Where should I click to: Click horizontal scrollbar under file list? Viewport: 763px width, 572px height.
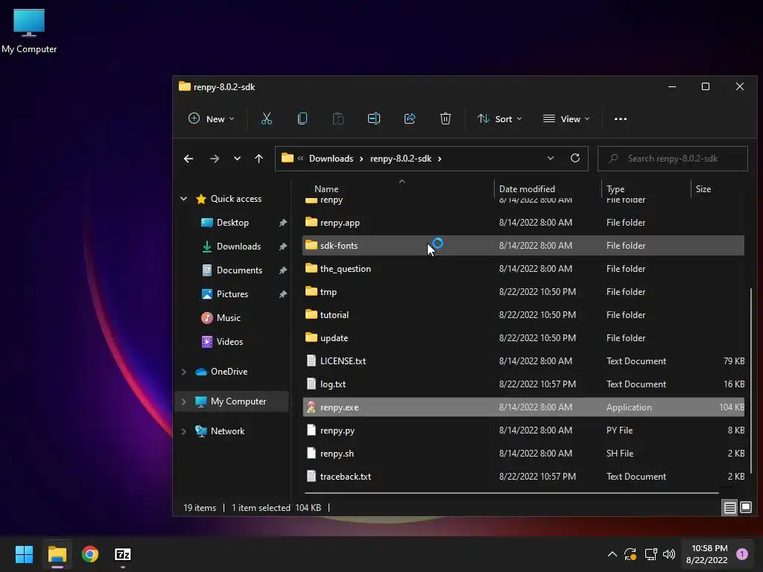coord(512,493)
